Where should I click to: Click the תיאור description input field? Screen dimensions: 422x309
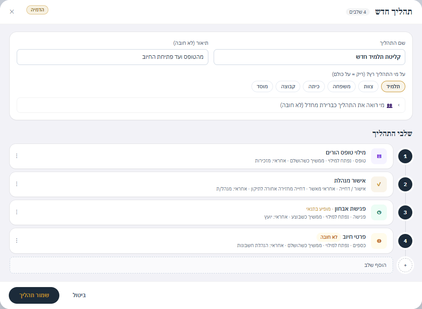click(113, 57)
